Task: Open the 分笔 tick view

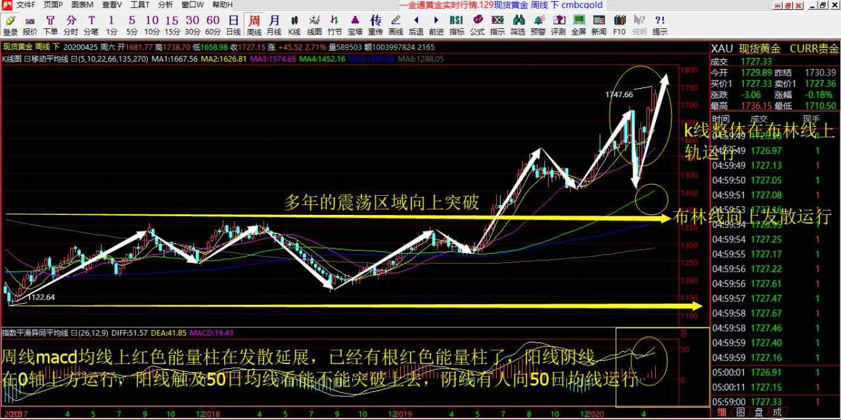Action: coord(91,25)
